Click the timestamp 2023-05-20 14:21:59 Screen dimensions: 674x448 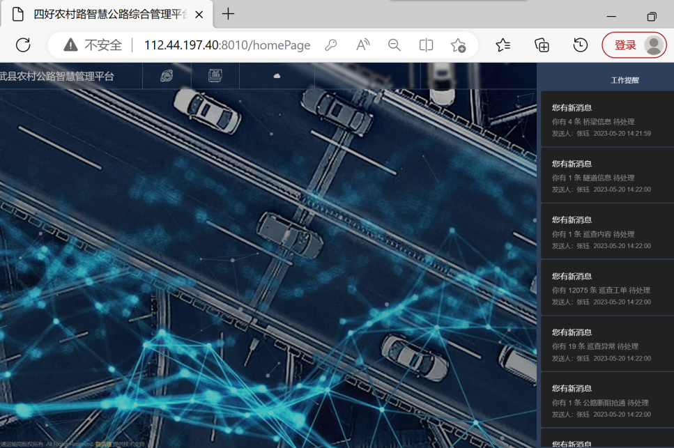pyautogui.click(x=622, y=134)
